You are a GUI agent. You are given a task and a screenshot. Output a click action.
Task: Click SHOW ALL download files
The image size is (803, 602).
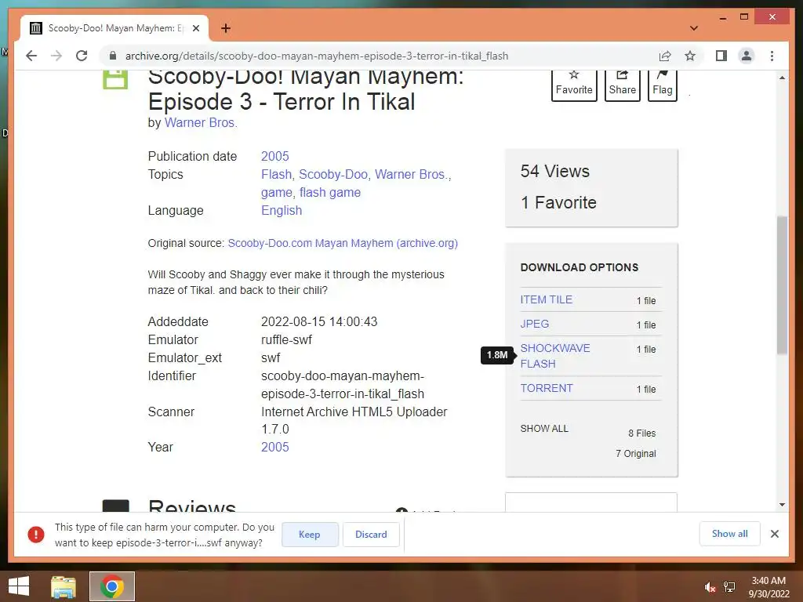pyautogui.click(x=544, y=429)
